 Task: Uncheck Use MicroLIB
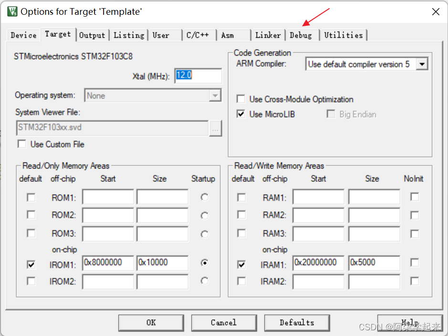click(241, 114)
